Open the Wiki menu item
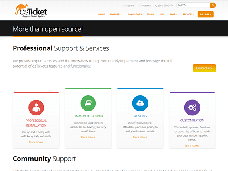Image resolution: width=228 pixels, height=171 pixels. pyautogui.click(x=162, y=14)
